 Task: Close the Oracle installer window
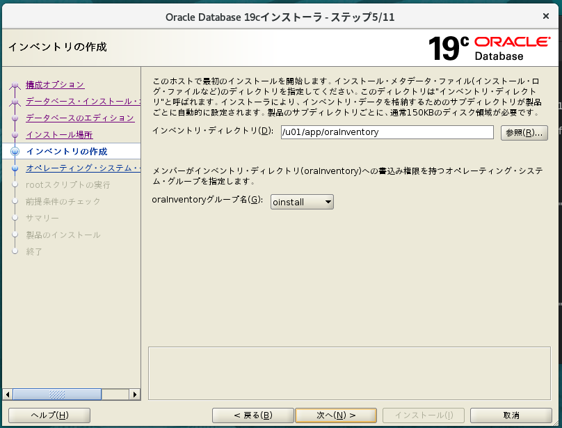click(x=545, y=16)
